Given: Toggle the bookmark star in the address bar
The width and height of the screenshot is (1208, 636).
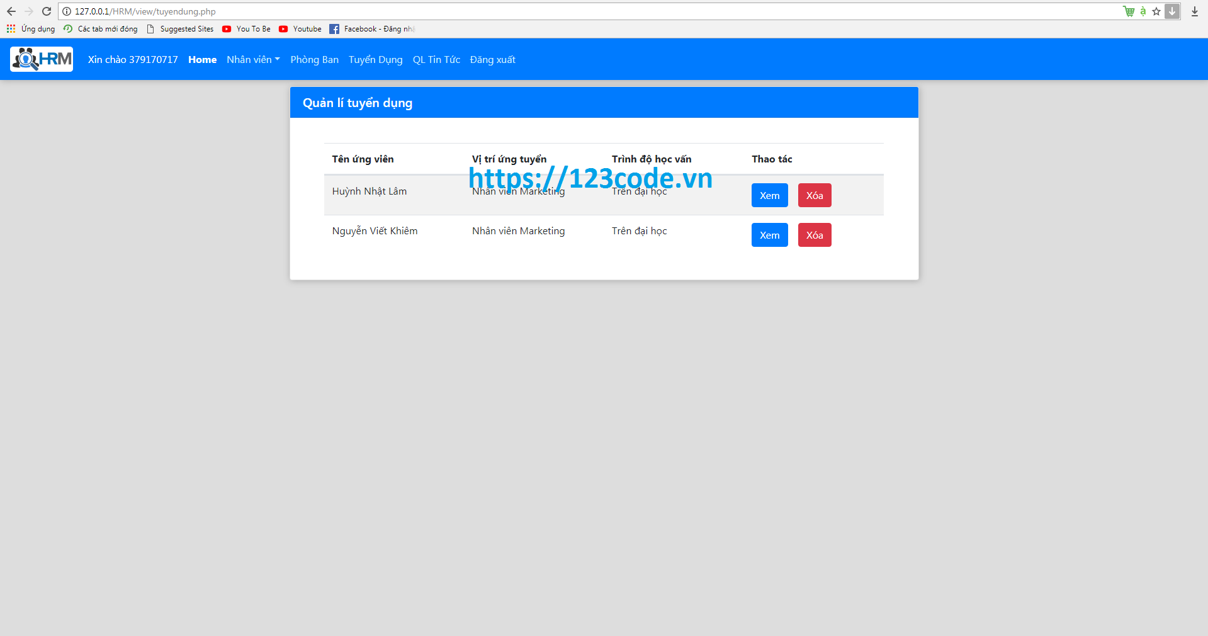Looking at the screenshot, I should pos(1156,11).
